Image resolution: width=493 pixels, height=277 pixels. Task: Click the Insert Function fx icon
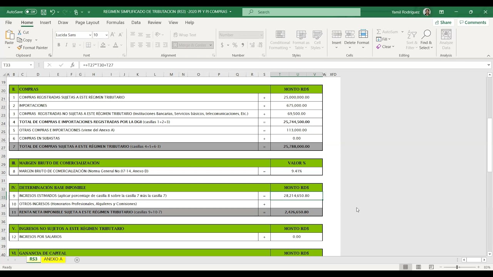click(x=72, y=65)
